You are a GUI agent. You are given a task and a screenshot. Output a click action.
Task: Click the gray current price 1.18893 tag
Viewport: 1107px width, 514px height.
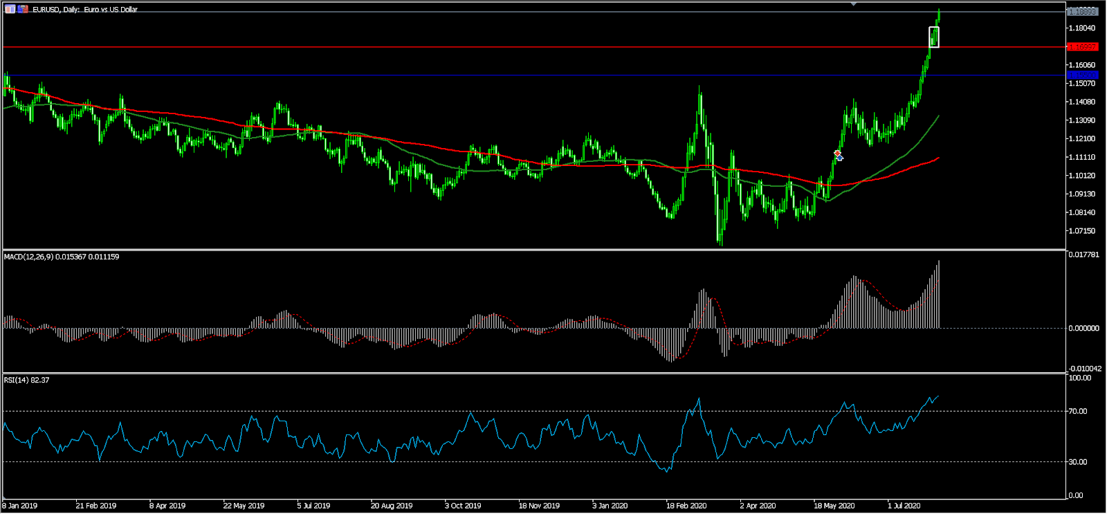pos(1082,12)
